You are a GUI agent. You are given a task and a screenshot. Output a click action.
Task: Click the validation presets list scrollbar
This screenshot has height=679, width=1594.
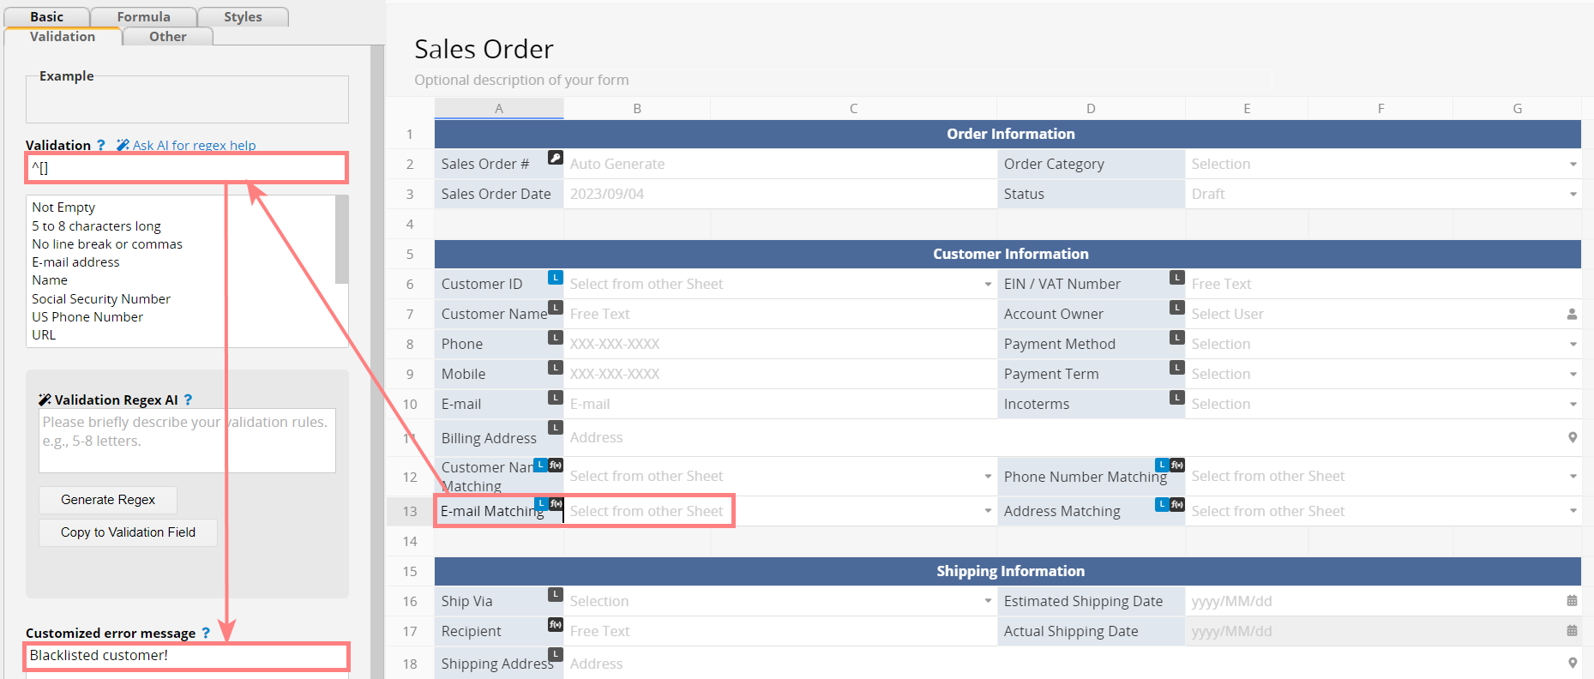341,240
